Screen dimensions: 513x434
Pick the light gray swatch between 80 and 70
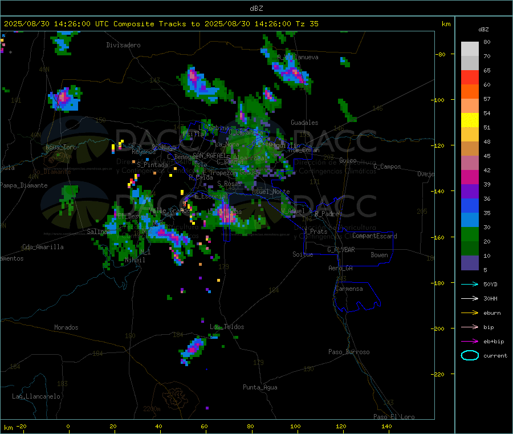pyautogui.click(x=470, y=49)
